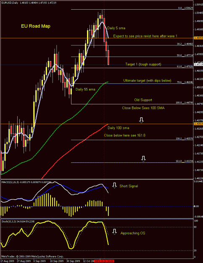Image resolution: width=203 pixels, height=263 pixels.
Task: Select the Old Support label
Action: [x=143, y=100]
